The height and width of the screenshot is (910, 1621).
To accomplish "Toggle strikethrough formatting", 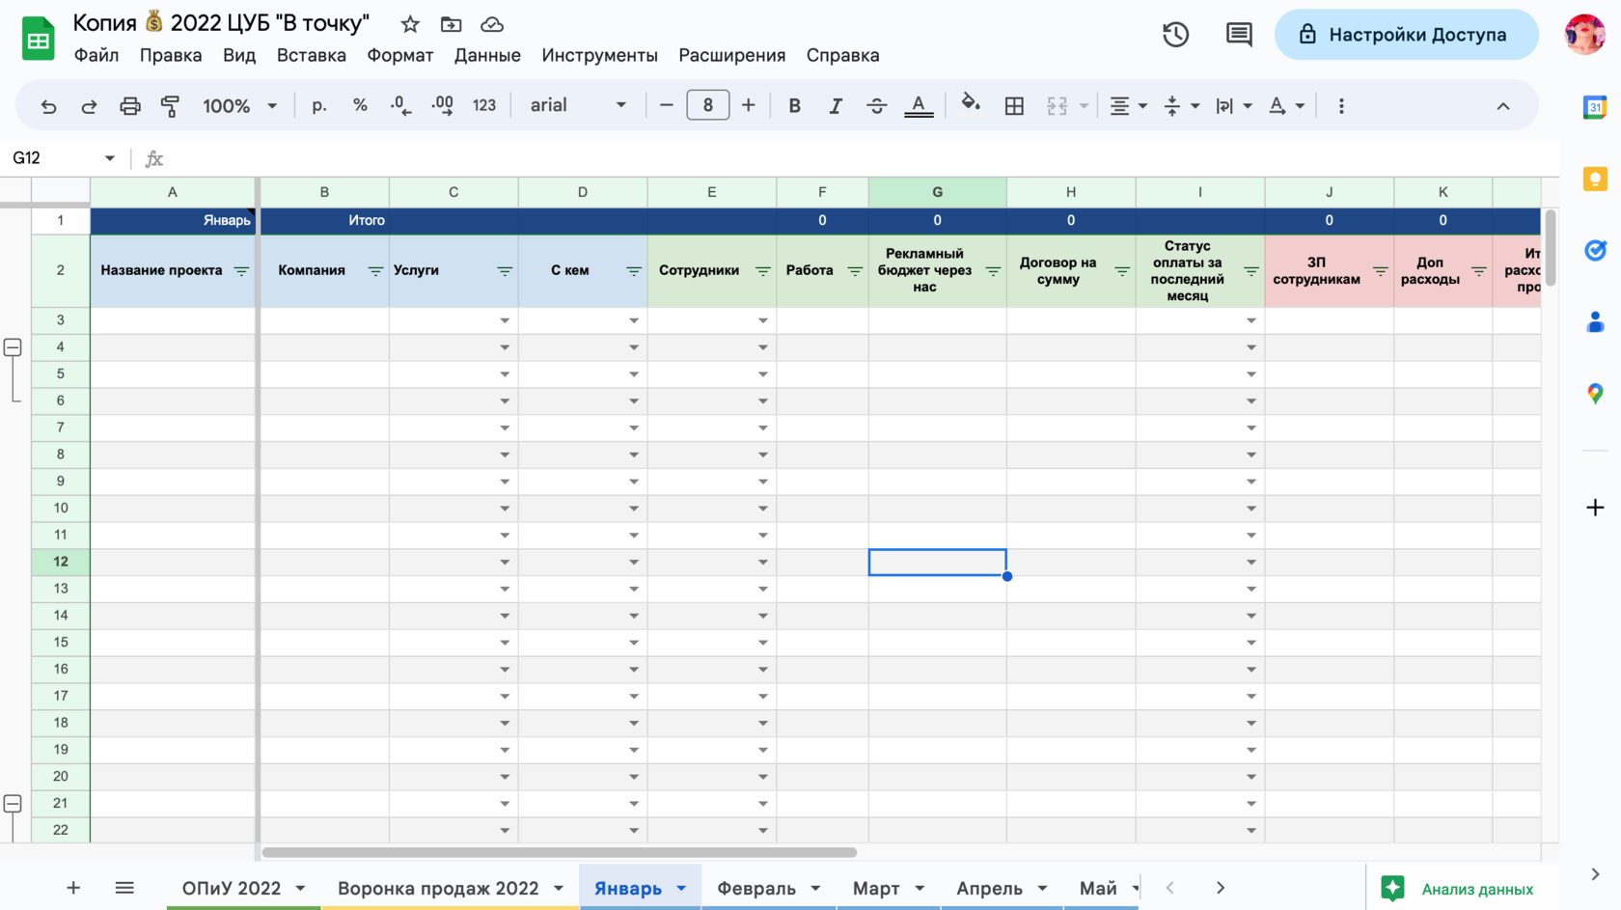I will tap(876, 106).
